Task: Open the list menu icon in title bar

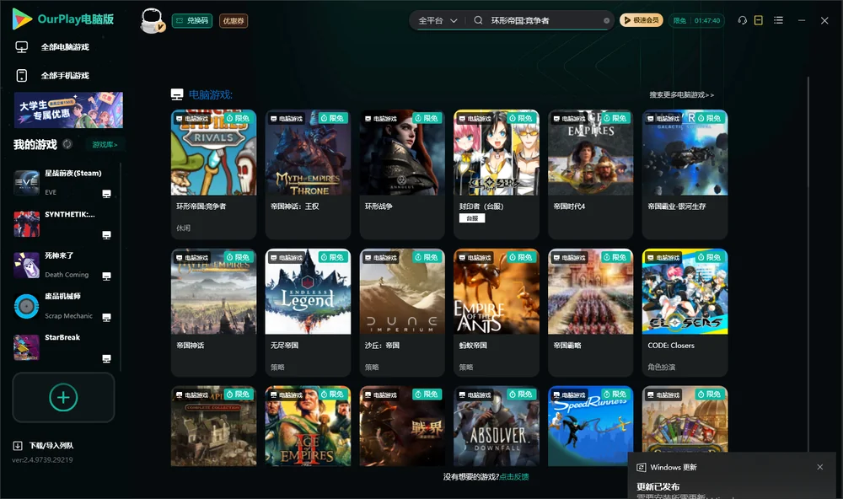Action: pos(778,20)
